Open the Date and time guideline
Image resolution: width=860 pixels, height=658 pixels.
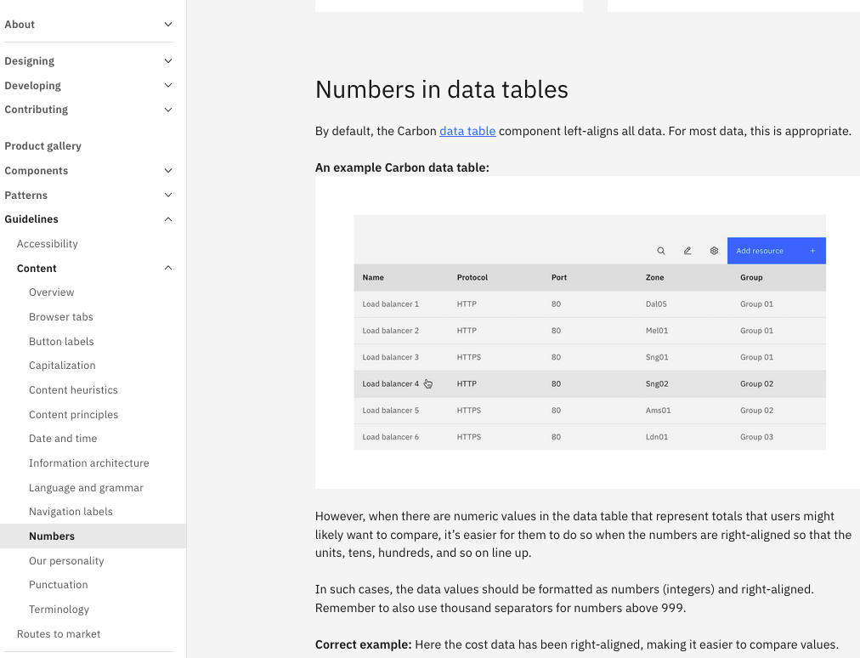coord(63,439)
